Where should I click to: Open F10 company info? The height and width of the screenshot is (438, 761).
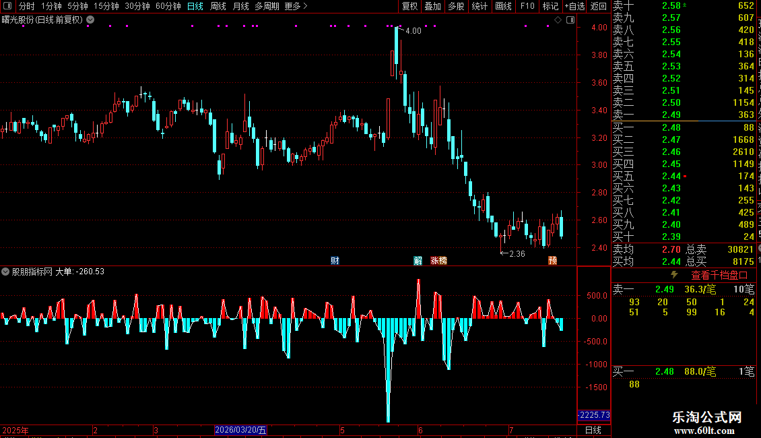pos(527,6)
